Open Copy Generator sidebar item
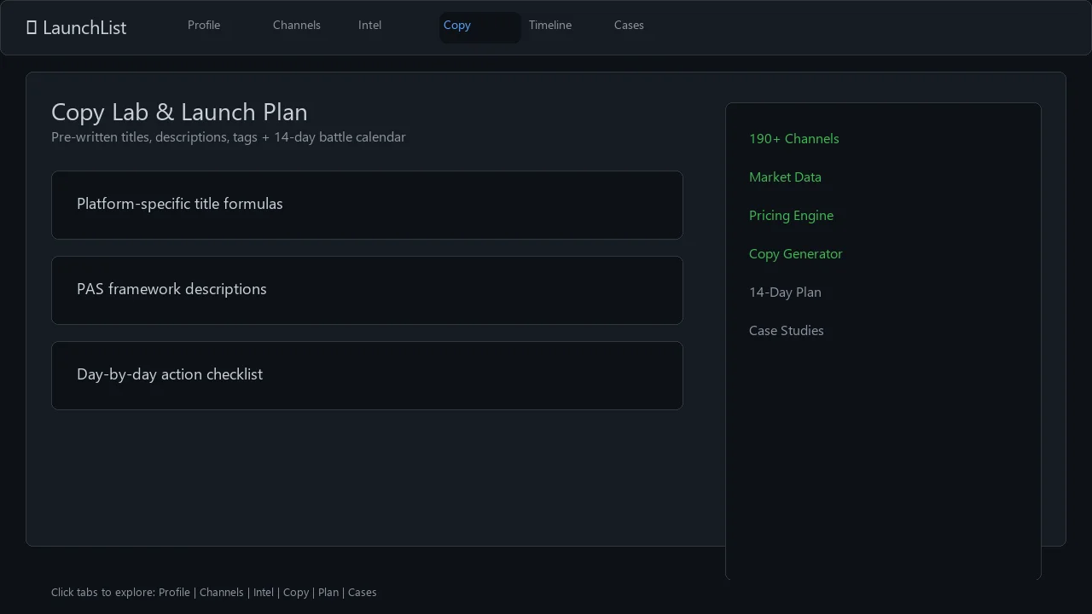The image size is (1092, 614). point(795,254)
